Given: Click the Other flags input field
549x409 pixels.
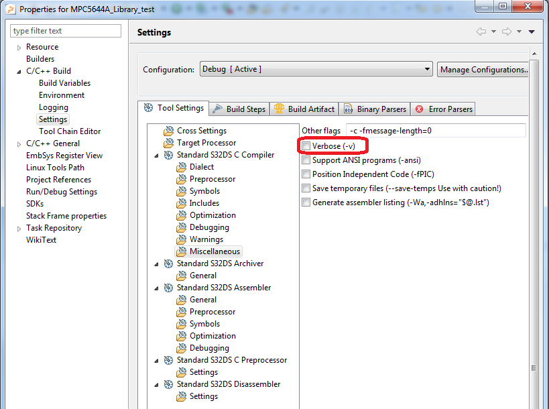Looking at the screenshot, I should 436,131.
